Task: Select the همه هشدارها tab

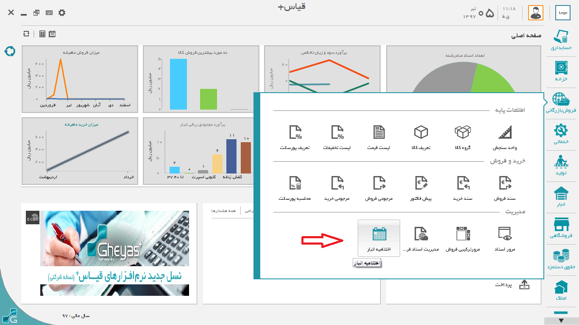Action: click(223, 210)
